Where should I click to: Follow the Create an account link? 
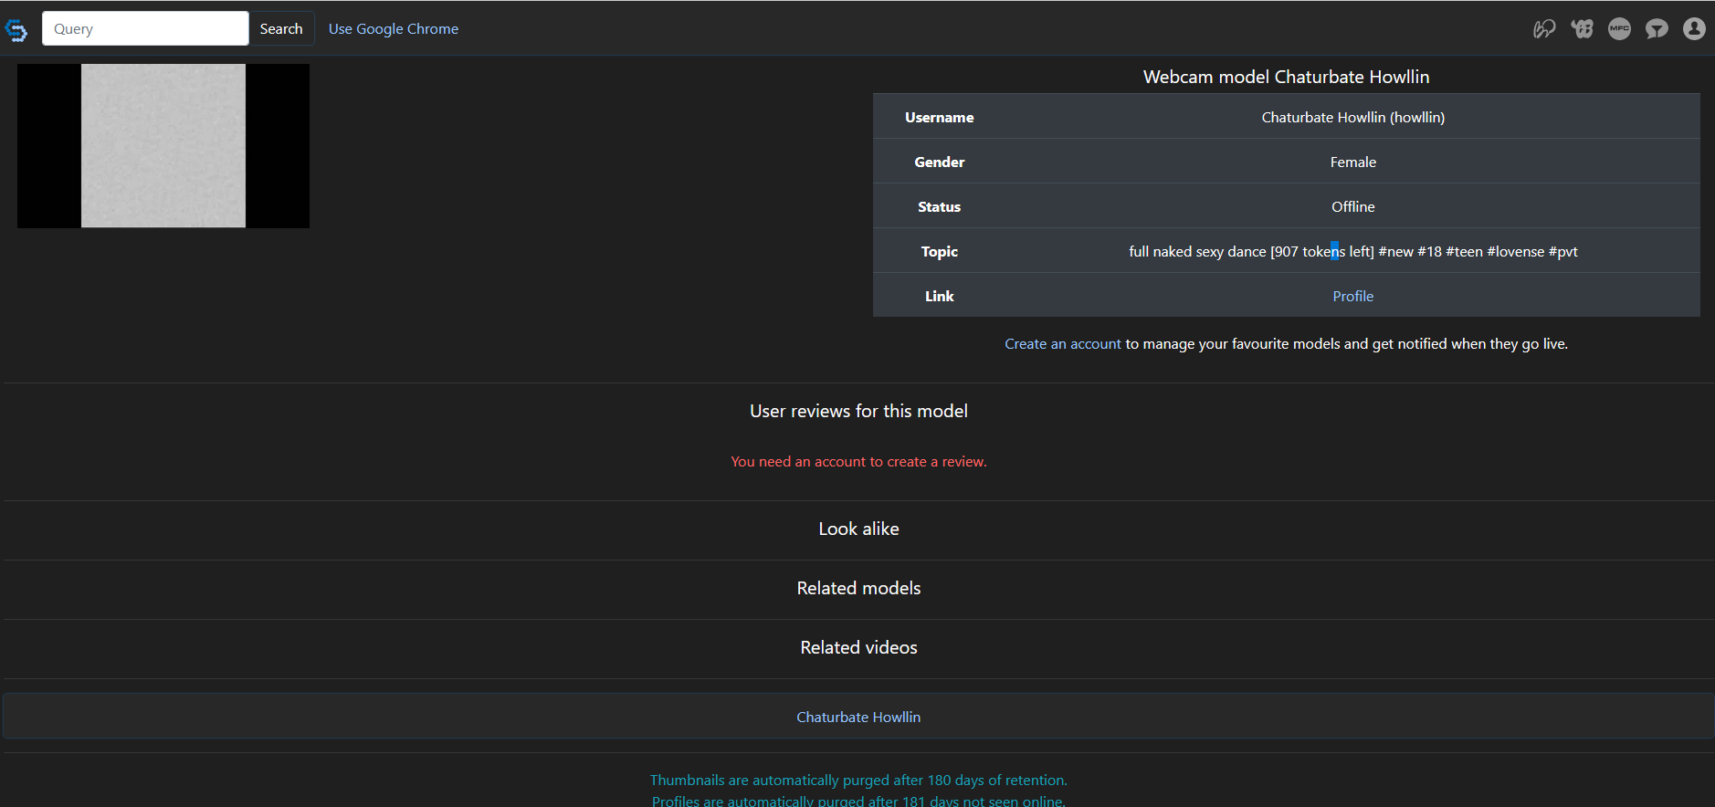tap(1063, 343)
